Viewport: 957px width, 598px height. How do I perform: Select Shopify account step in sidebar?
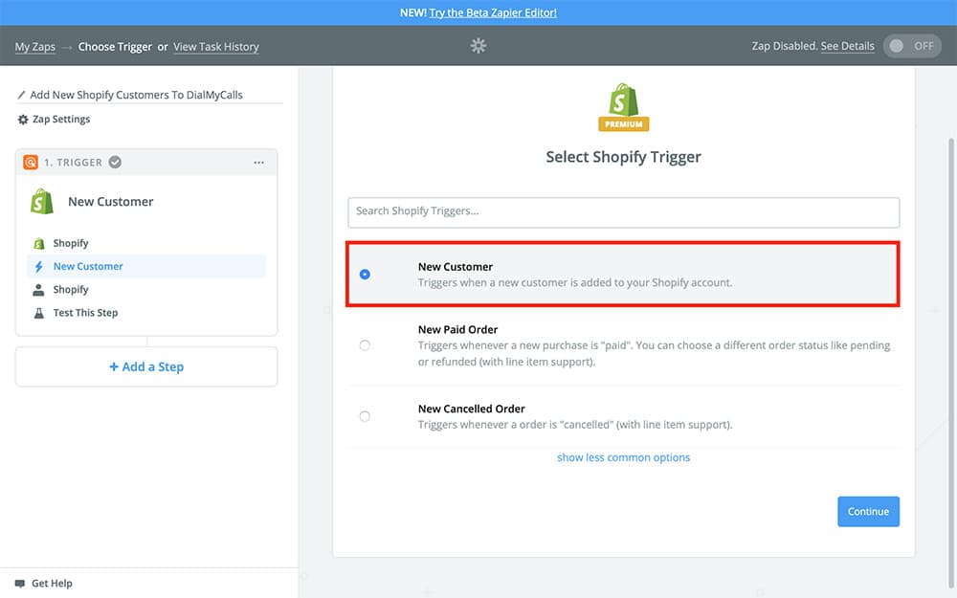(71, 290)
